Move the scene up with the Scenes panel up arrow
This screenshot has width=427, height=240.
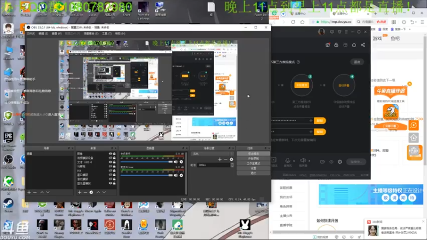[x=42, y=192]
